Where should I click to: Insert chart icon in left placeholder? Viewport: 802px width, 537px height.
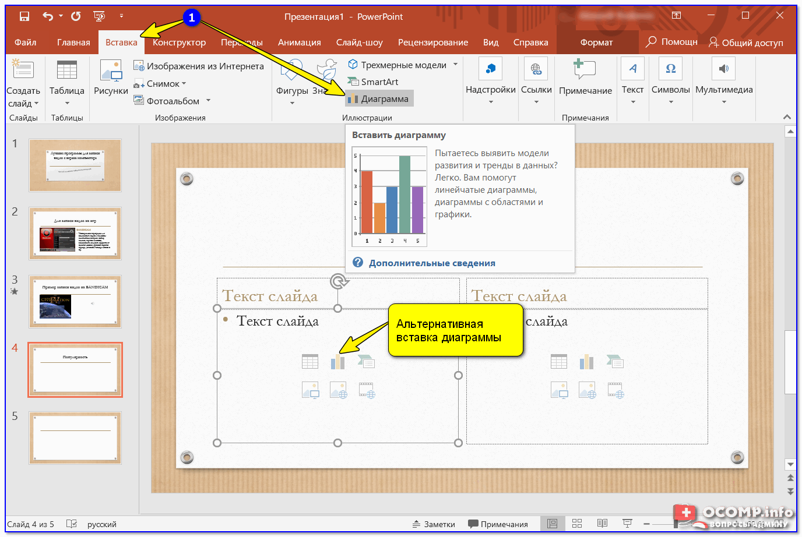[x=338, y=362]
